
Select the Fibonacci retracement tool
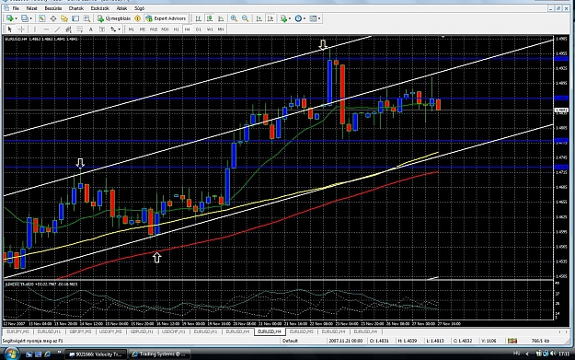pos(79,29)
